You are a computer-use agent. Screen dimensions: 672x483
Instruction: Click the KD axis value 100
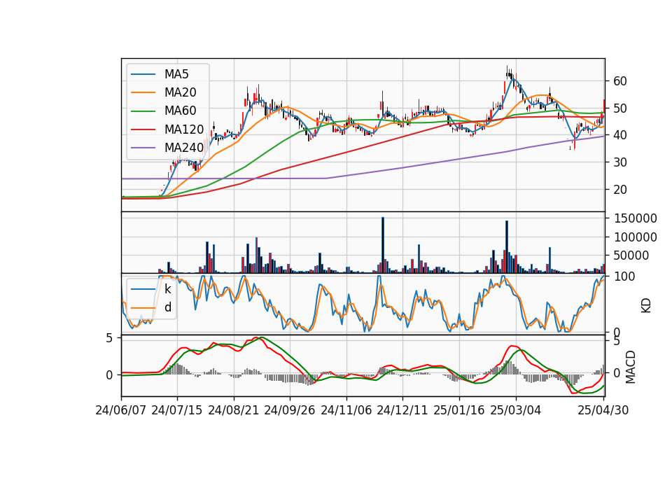624,276
